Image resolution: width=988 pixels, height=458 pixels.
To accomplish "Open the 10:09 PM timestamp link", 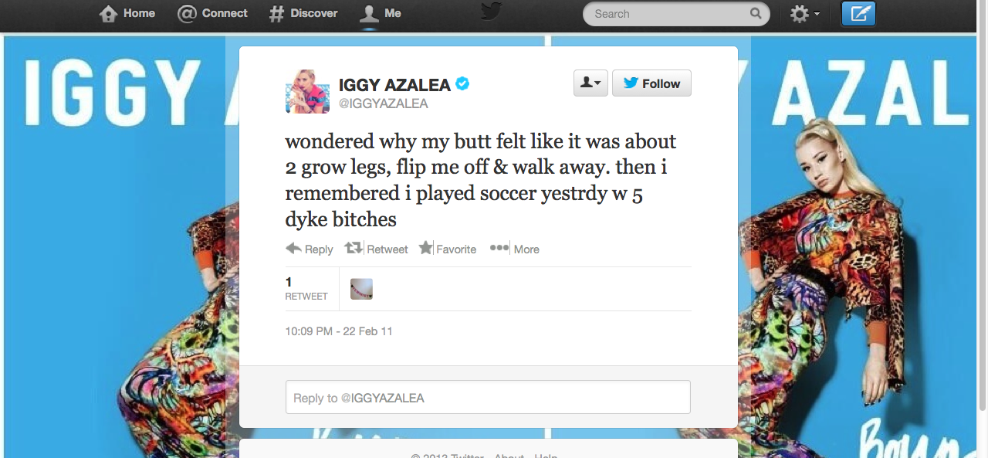I will click(x=339, y=331).
